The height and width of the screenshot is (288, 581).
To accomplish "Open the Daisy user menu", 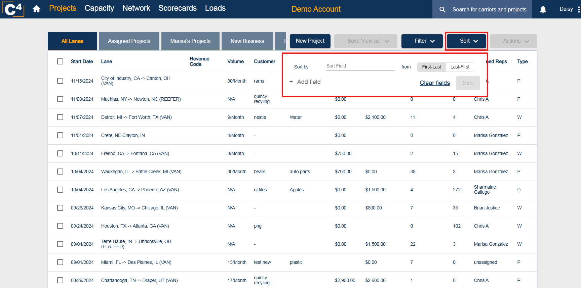I will [566, 9].
